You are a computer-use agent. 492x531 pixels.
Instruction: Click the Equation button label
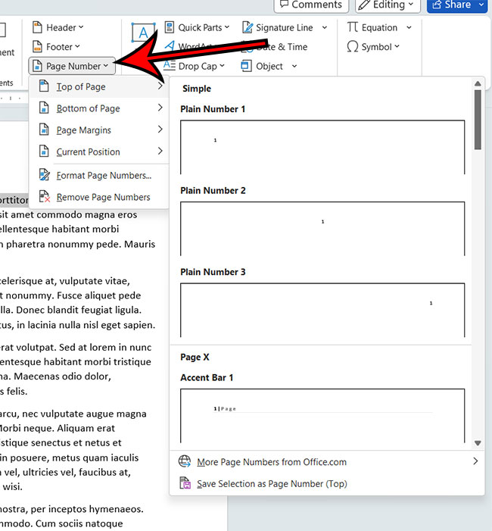[x=379, y=27]
